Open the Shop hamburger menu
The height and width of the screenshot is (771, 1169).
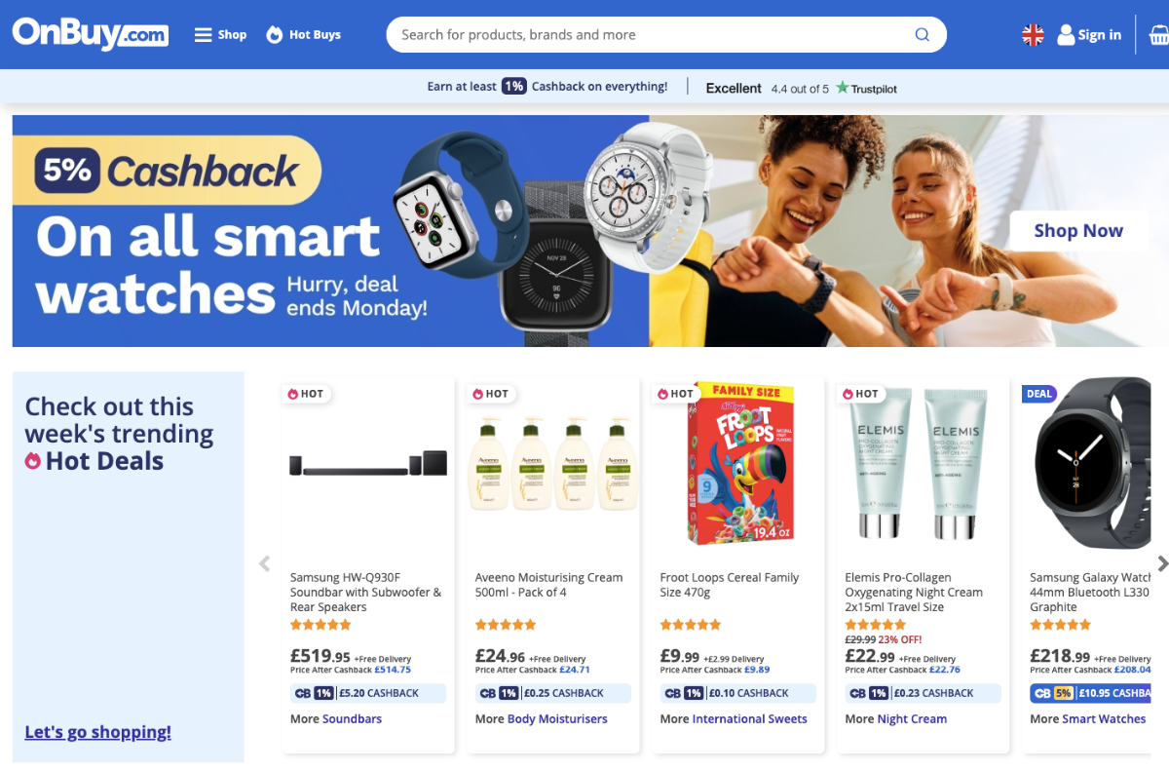(x=220, y=34)
